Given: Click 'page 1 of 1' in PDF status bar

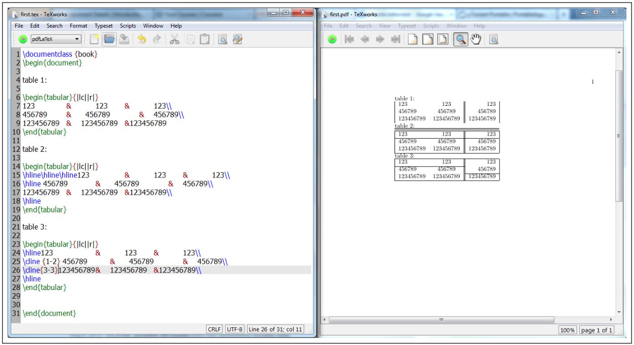Looking at the screenshot, I should [x=596, y=330].
